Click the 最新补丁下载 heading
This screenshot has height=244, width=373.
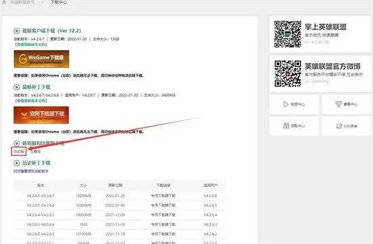(37, 87)
